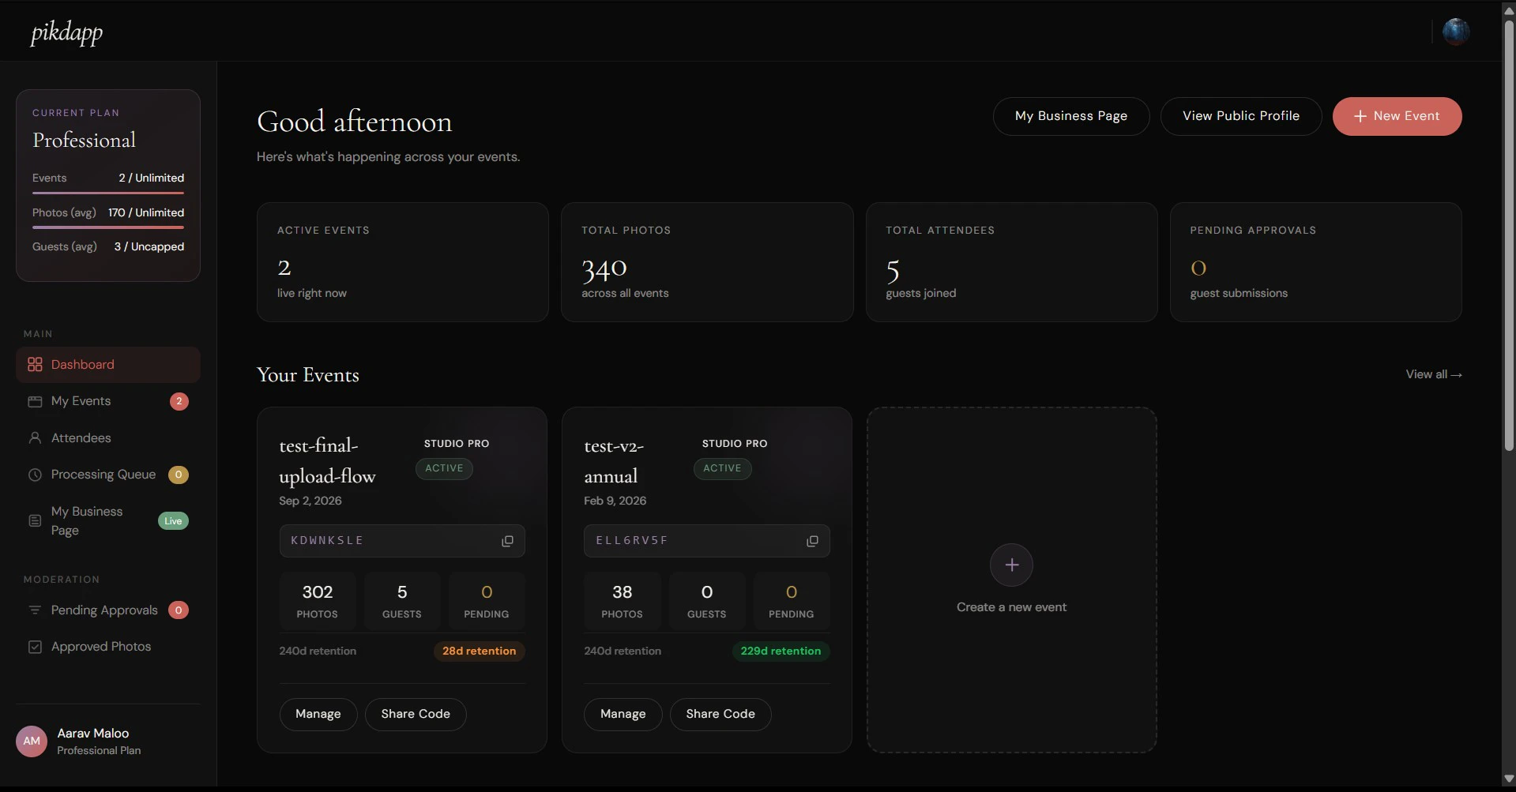
Task: Click the My Events count badge
Action: click(179, 401)
